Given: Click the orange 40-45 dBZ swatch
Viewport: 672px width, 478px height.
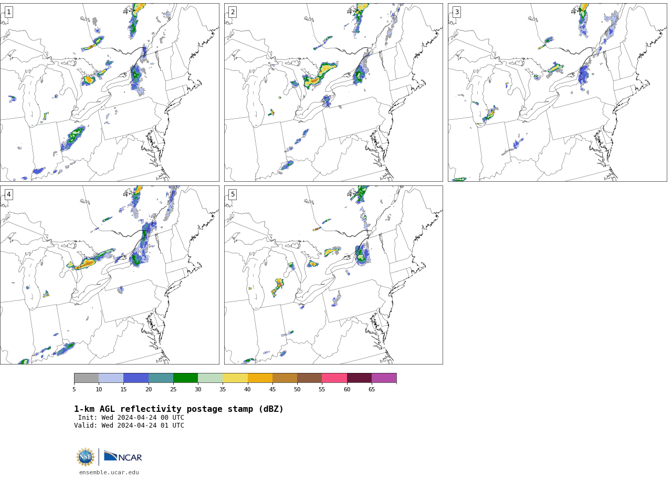Looking at the screenshot, I should pos(260,378).
